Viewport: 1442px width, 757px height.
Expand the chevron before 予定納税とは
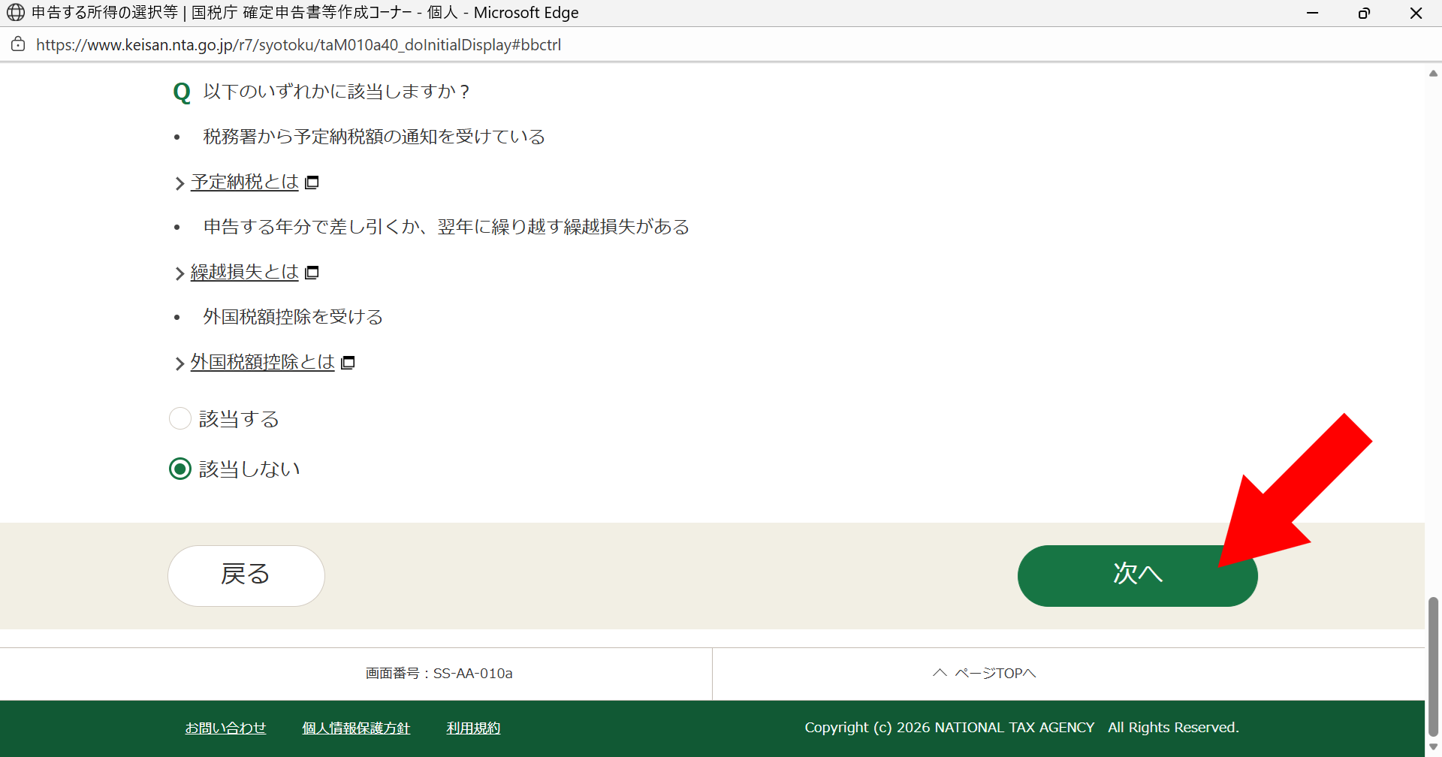coord(179,182)
